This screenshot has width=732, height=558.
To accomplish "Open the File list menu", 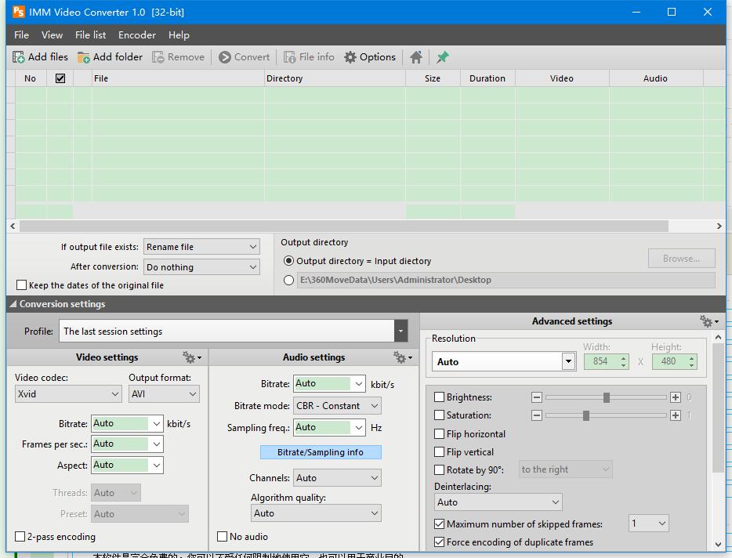I will click(91, 35).
